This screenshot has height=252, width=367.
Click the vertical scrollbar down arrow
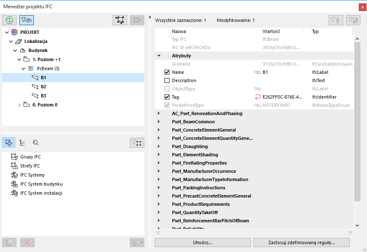pyautogui.click(x=357, y=226)
